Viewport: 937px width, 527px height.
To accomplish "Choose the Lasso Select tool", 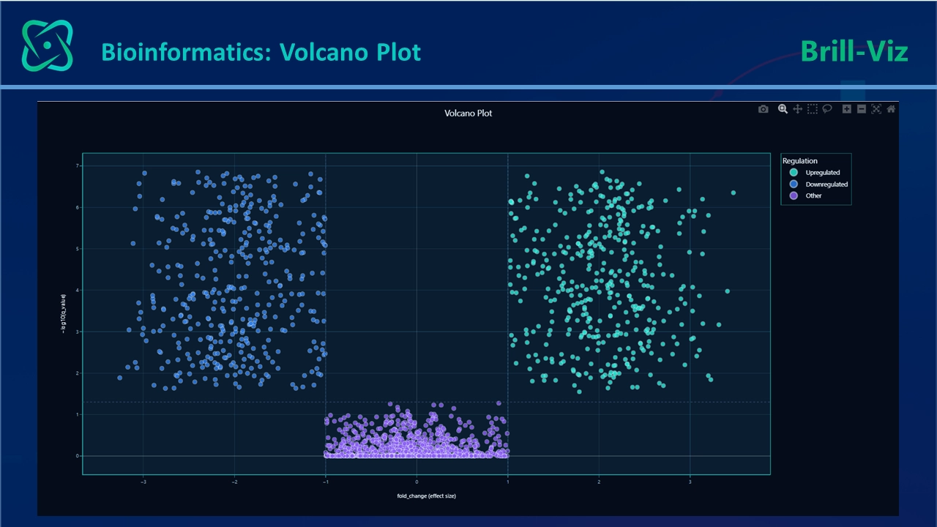I will 827,109.
